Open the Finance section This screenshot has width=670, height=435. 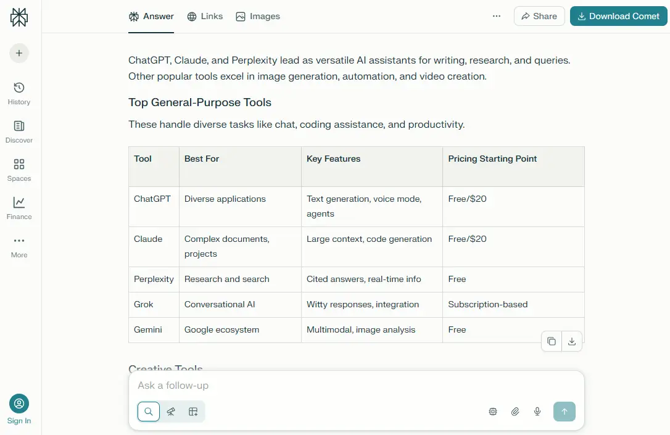(x=19, y=208)
